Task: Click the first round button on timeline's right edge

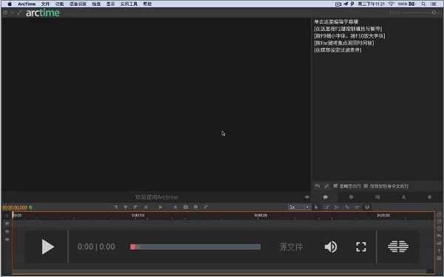Action: coord(439,215)
